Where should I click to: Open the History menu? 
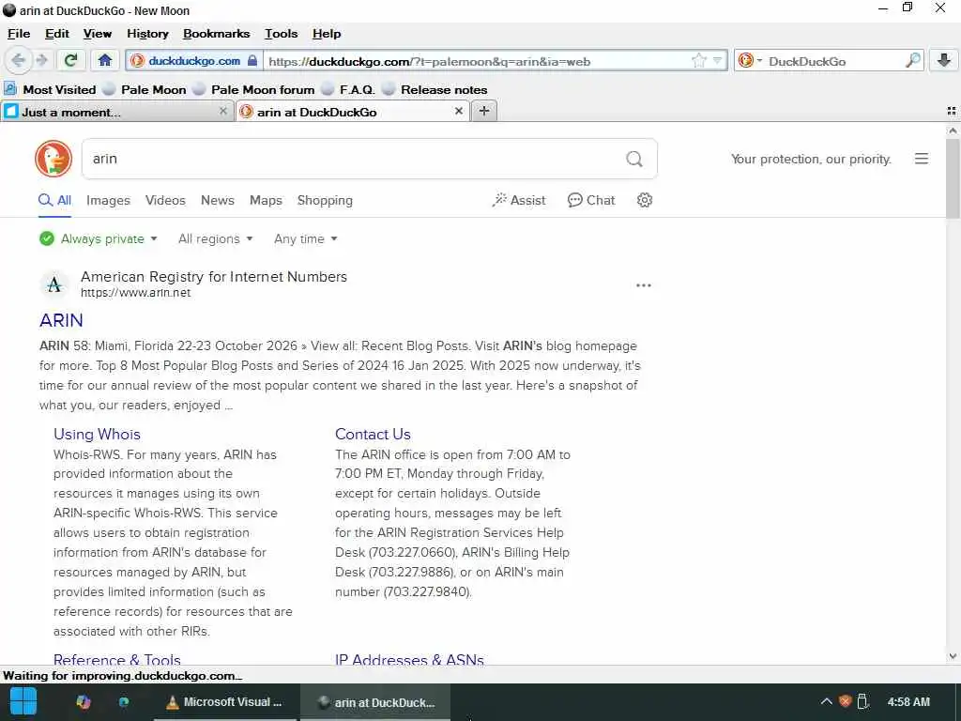tap(147, 34)
